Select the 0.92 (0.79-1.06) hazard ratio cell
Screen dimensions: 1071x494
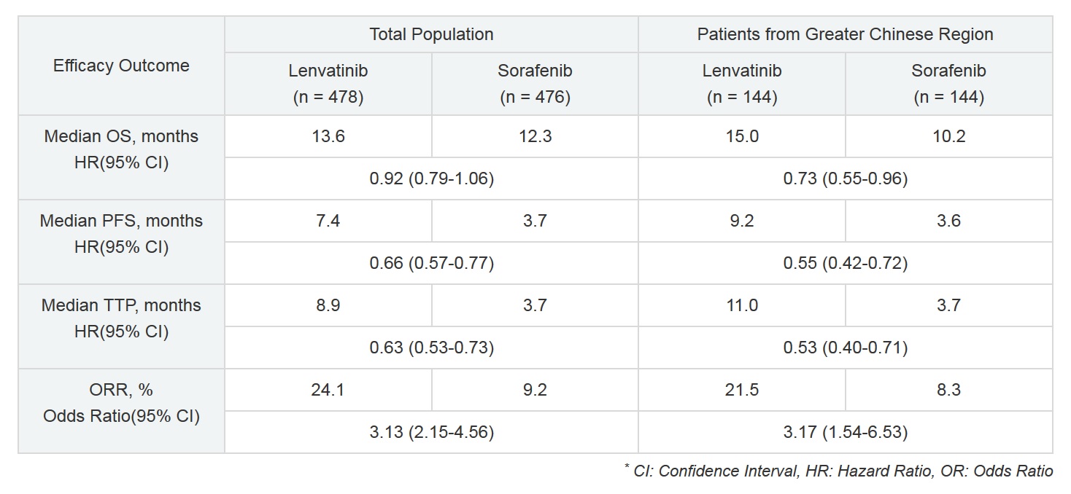pos(431,179)
